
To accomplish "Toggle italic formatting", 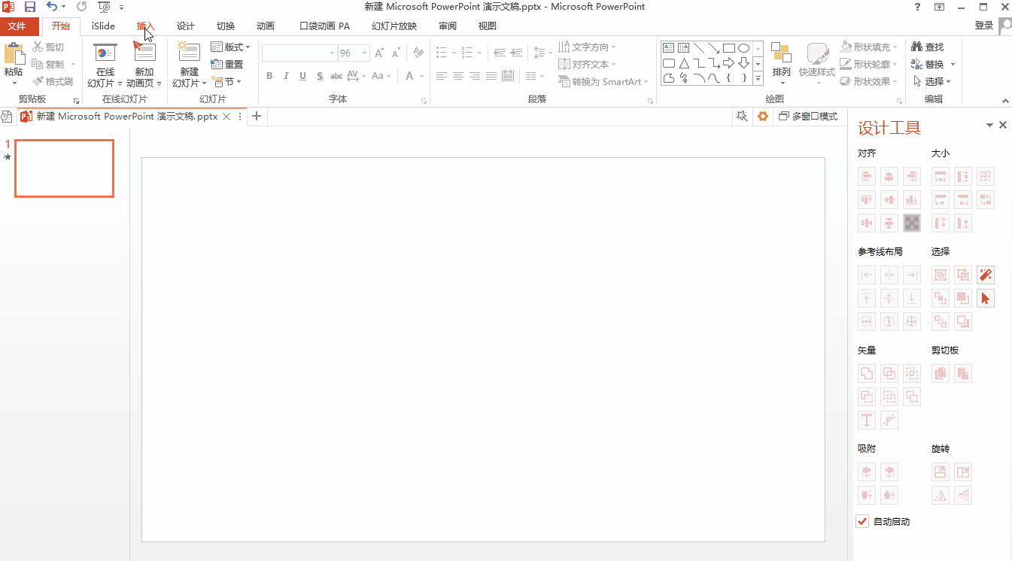I will tap(287, 76).
